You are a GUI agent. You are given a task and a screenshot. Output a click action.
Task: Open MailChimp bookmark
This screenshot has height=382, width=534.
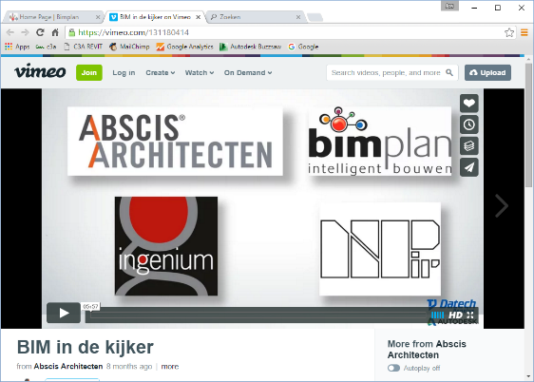129,47
